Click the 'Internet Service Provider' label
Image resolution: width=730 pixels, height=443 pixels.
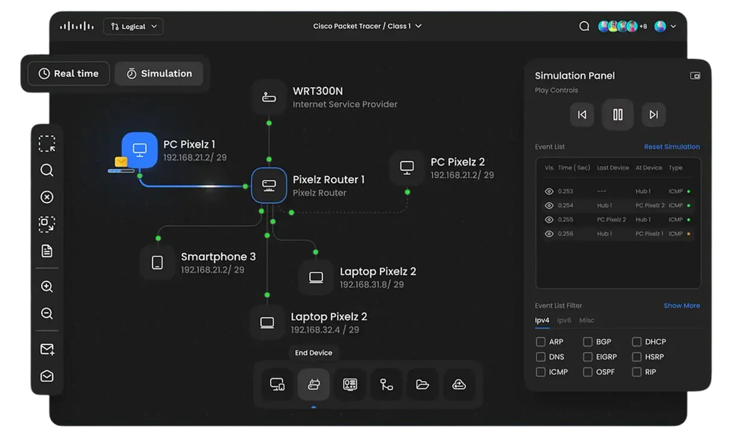pyautogui.click(x=345, y=104)
